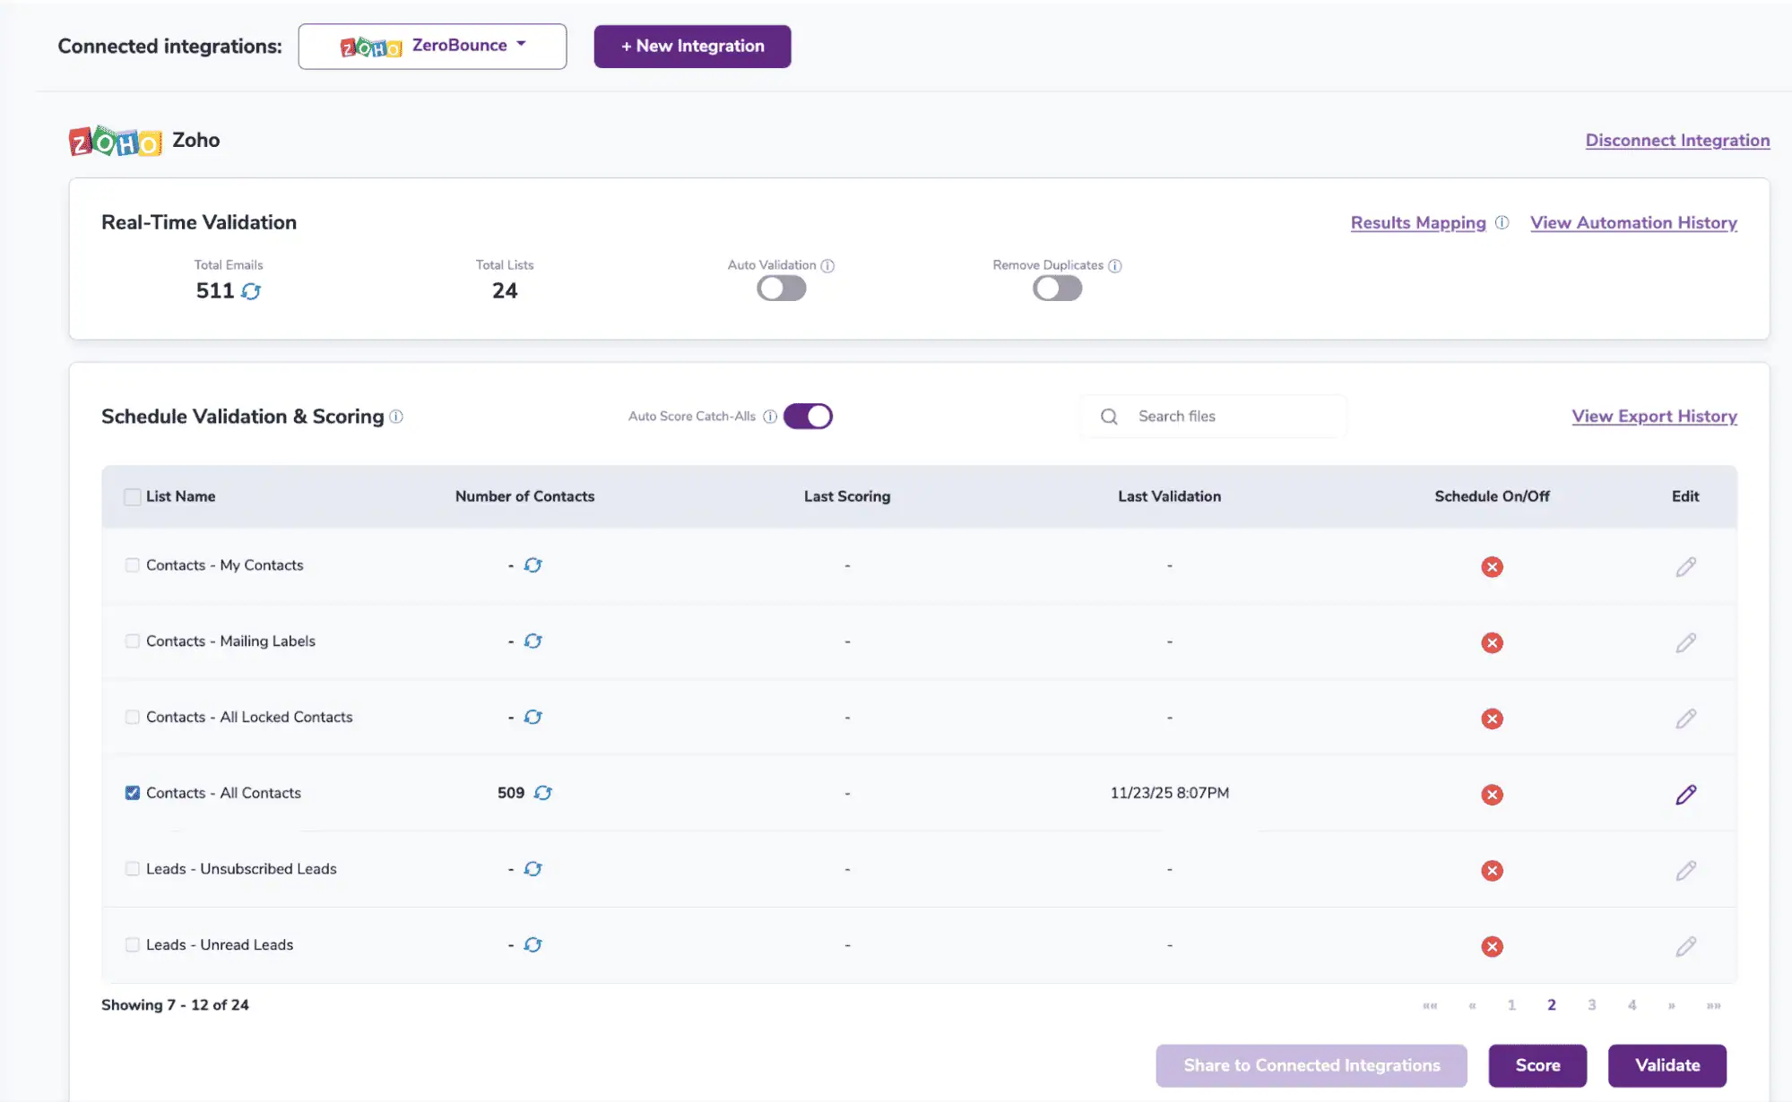Open the ZeroBounce integrations dropdown
Screen dimensions: 1792x1102
(x=432, y=47)
